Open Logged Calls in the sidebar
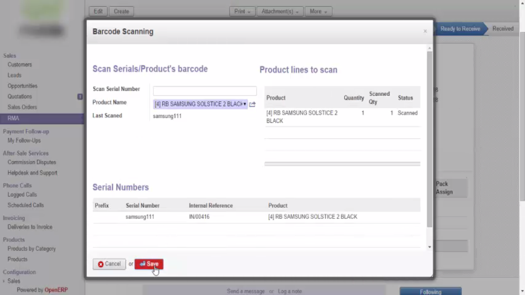Image resolution: width=525 pixels, height=295 pixels. [22, 195]
